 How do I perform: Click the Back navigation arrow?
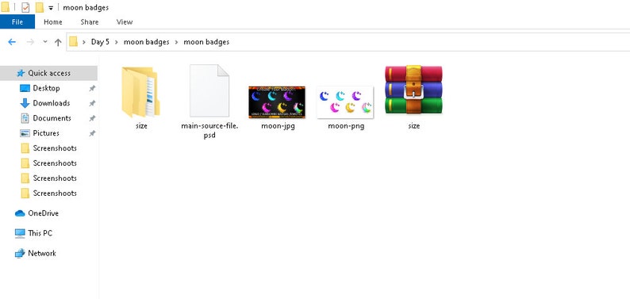pos(12,42)
